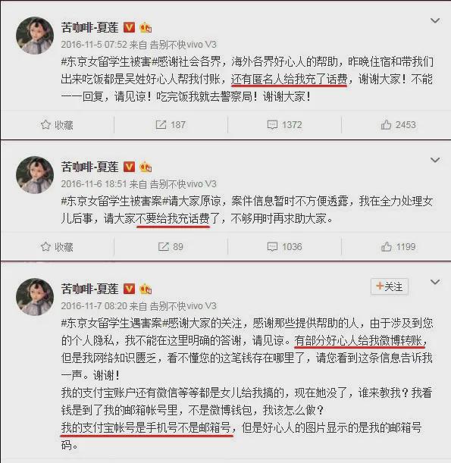Repost the second post showing 89
Screen dimensions: 451x463
[x=171, y=247]
